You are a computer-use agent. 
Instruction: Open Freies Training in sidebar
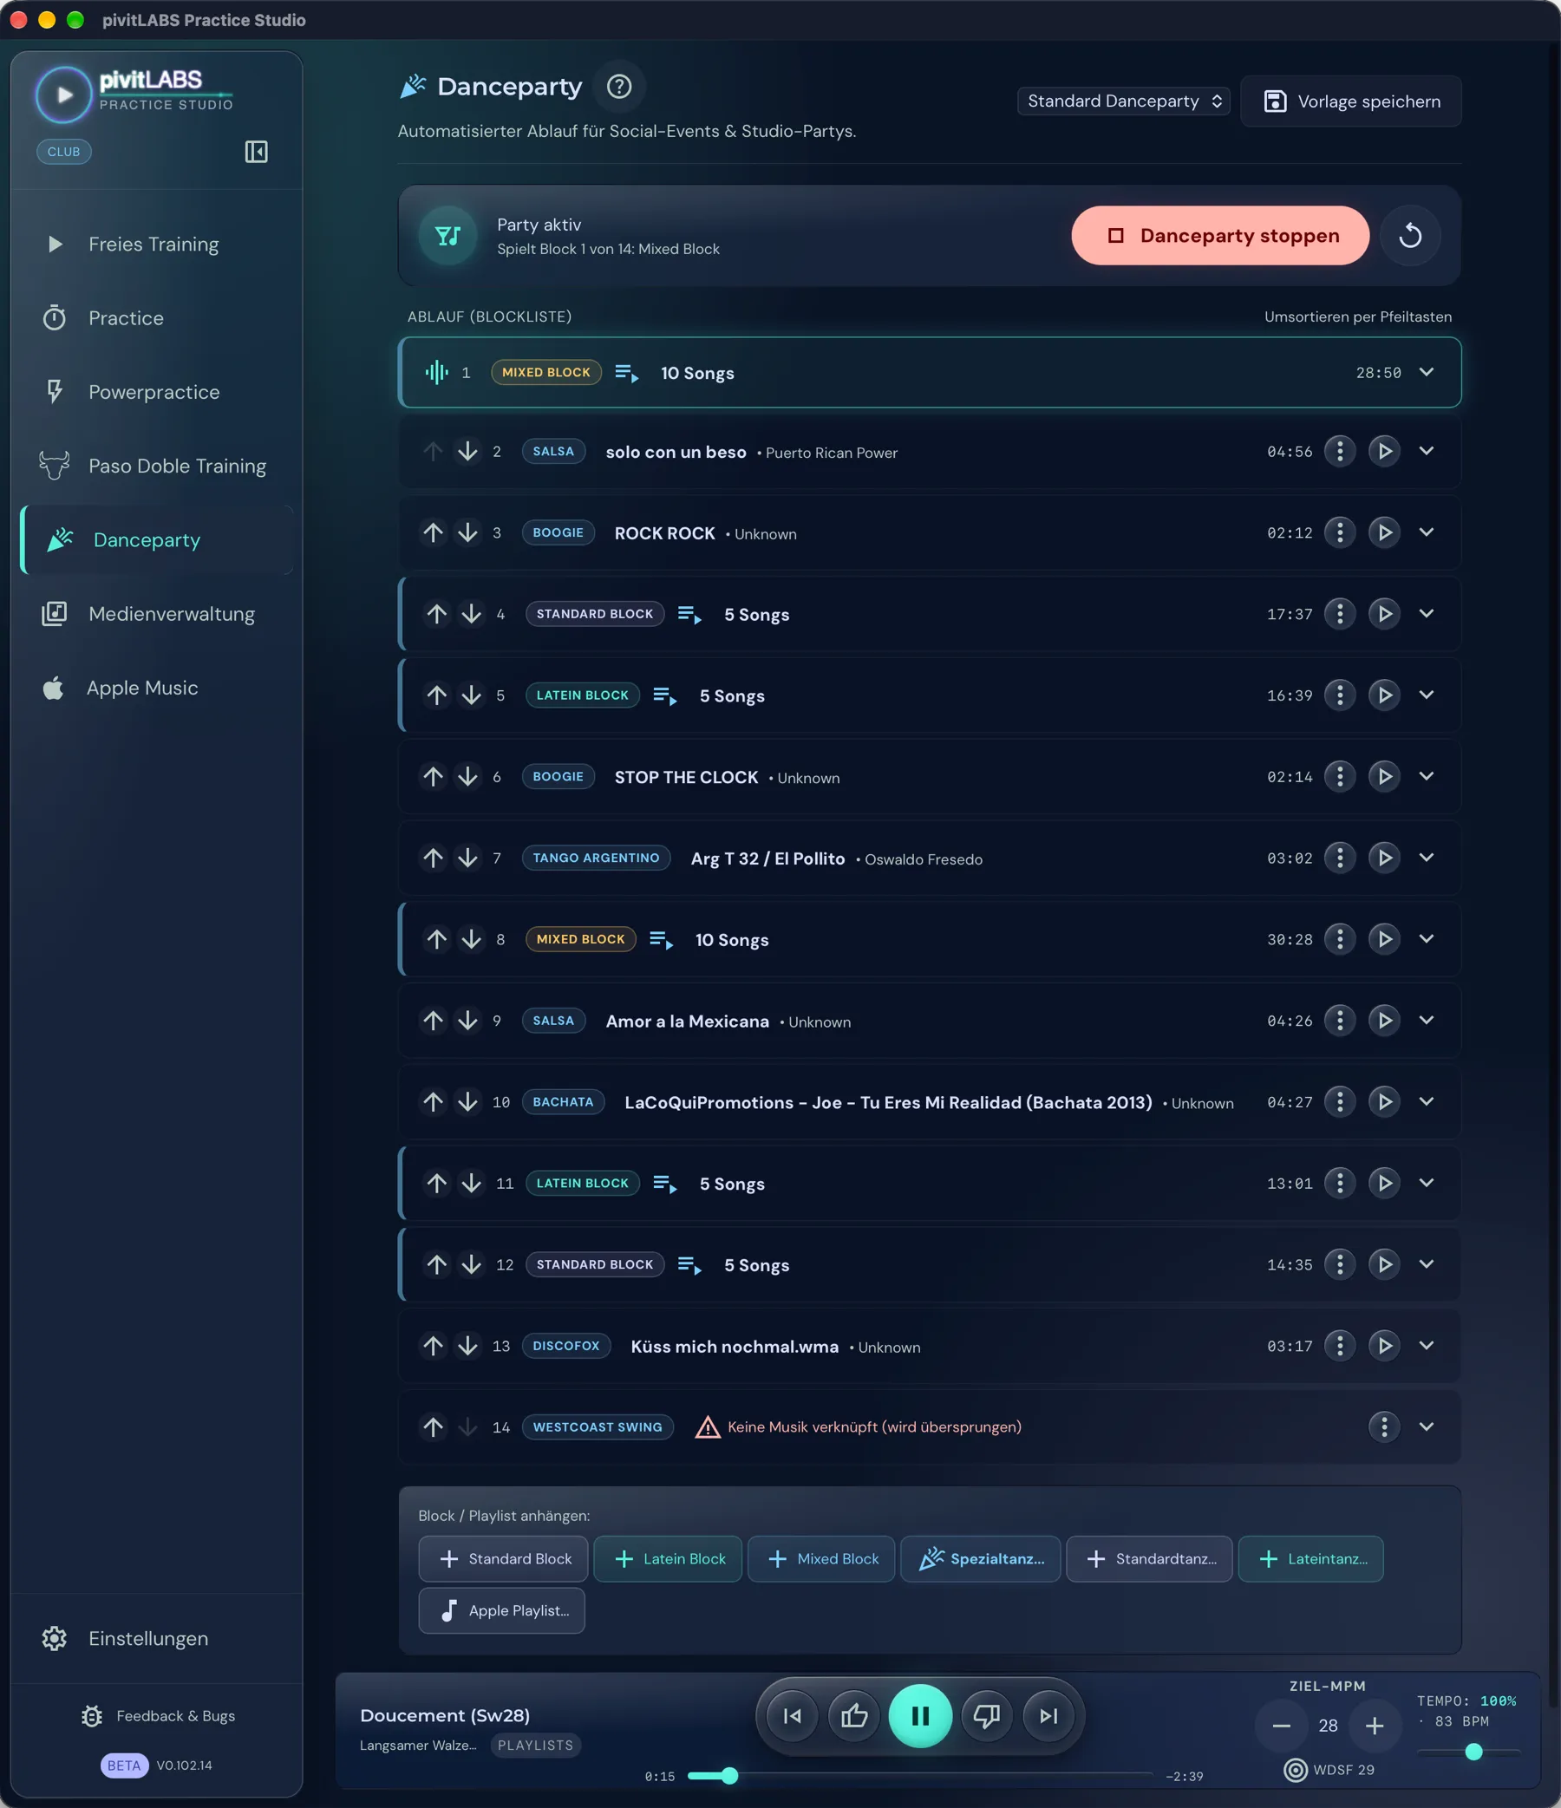point(157,245)
